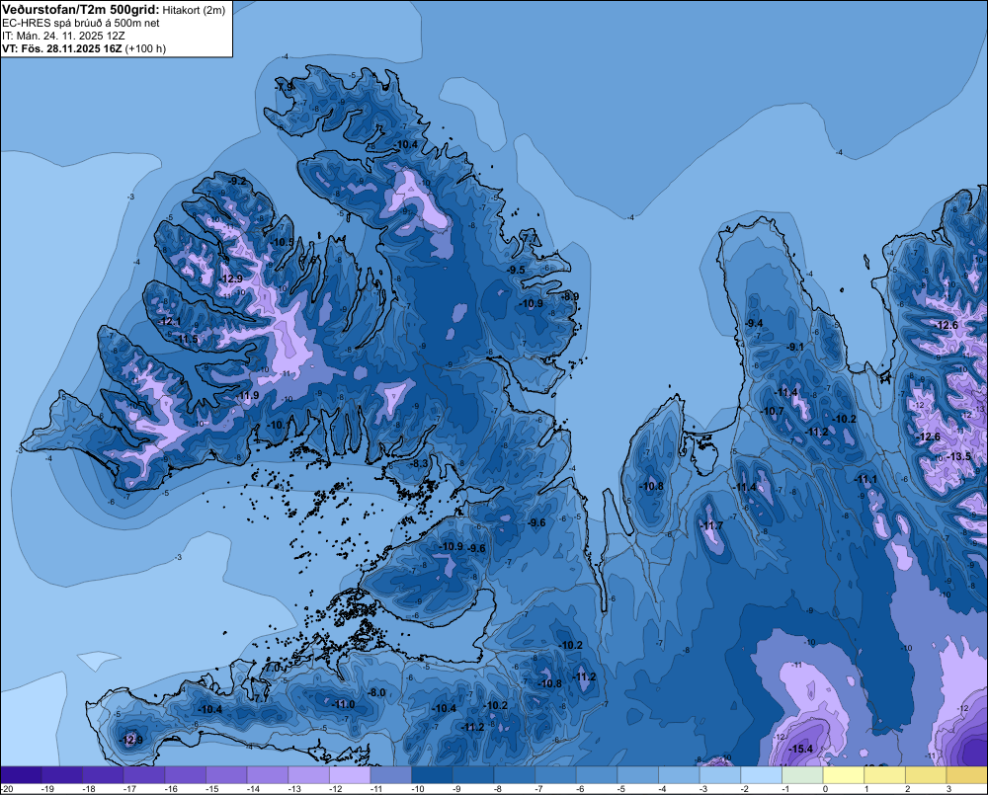988x795 pixels.
Task: Click the -9.4 temperature label on the map
Action: [754, 324]
